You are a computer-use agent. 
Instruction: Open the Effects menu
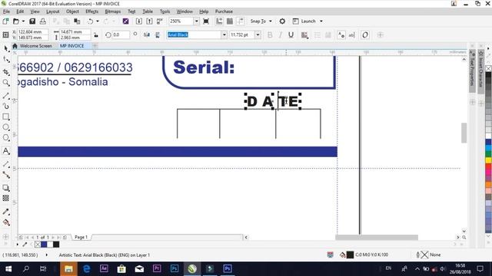click(x=91, y=11)
